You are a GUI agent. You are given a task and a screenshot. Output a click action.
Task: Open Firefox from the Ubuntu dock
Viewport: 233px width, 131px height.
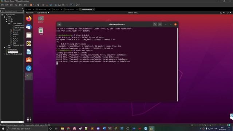29,19
